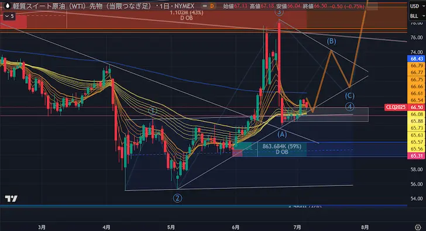Select the (B) wave label

(x=331, y=42)
